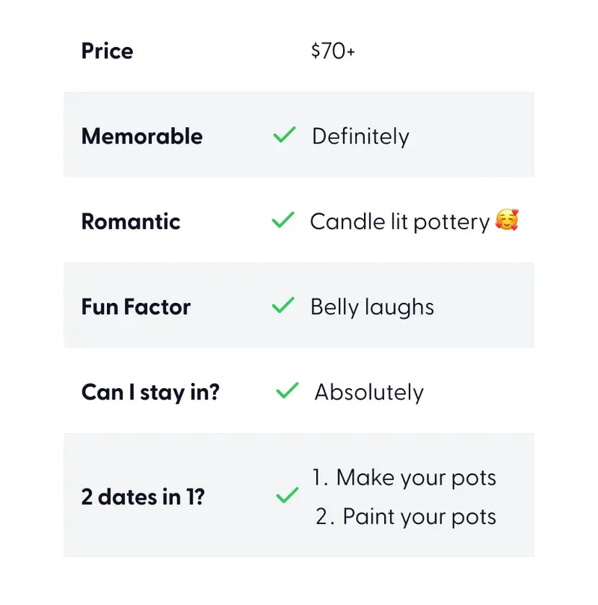Select the Fun Factor label

(136, 307)
